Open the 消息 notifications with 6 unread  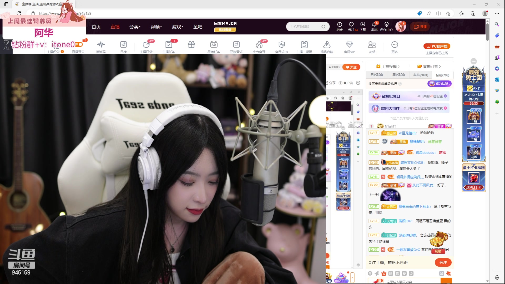click(374, 26)
